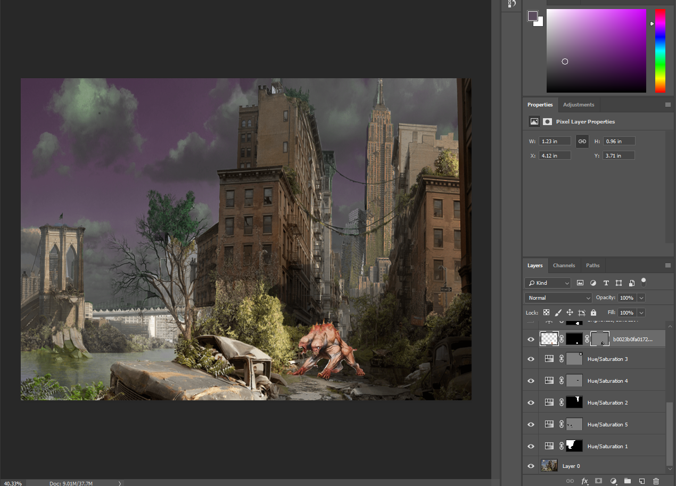The height and width of the screenshot is (486, 676).
Task: Click inside the purple color picker field
Action: click(596, 51)
